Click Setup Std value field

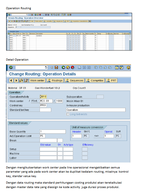click(x=48, y=149)
